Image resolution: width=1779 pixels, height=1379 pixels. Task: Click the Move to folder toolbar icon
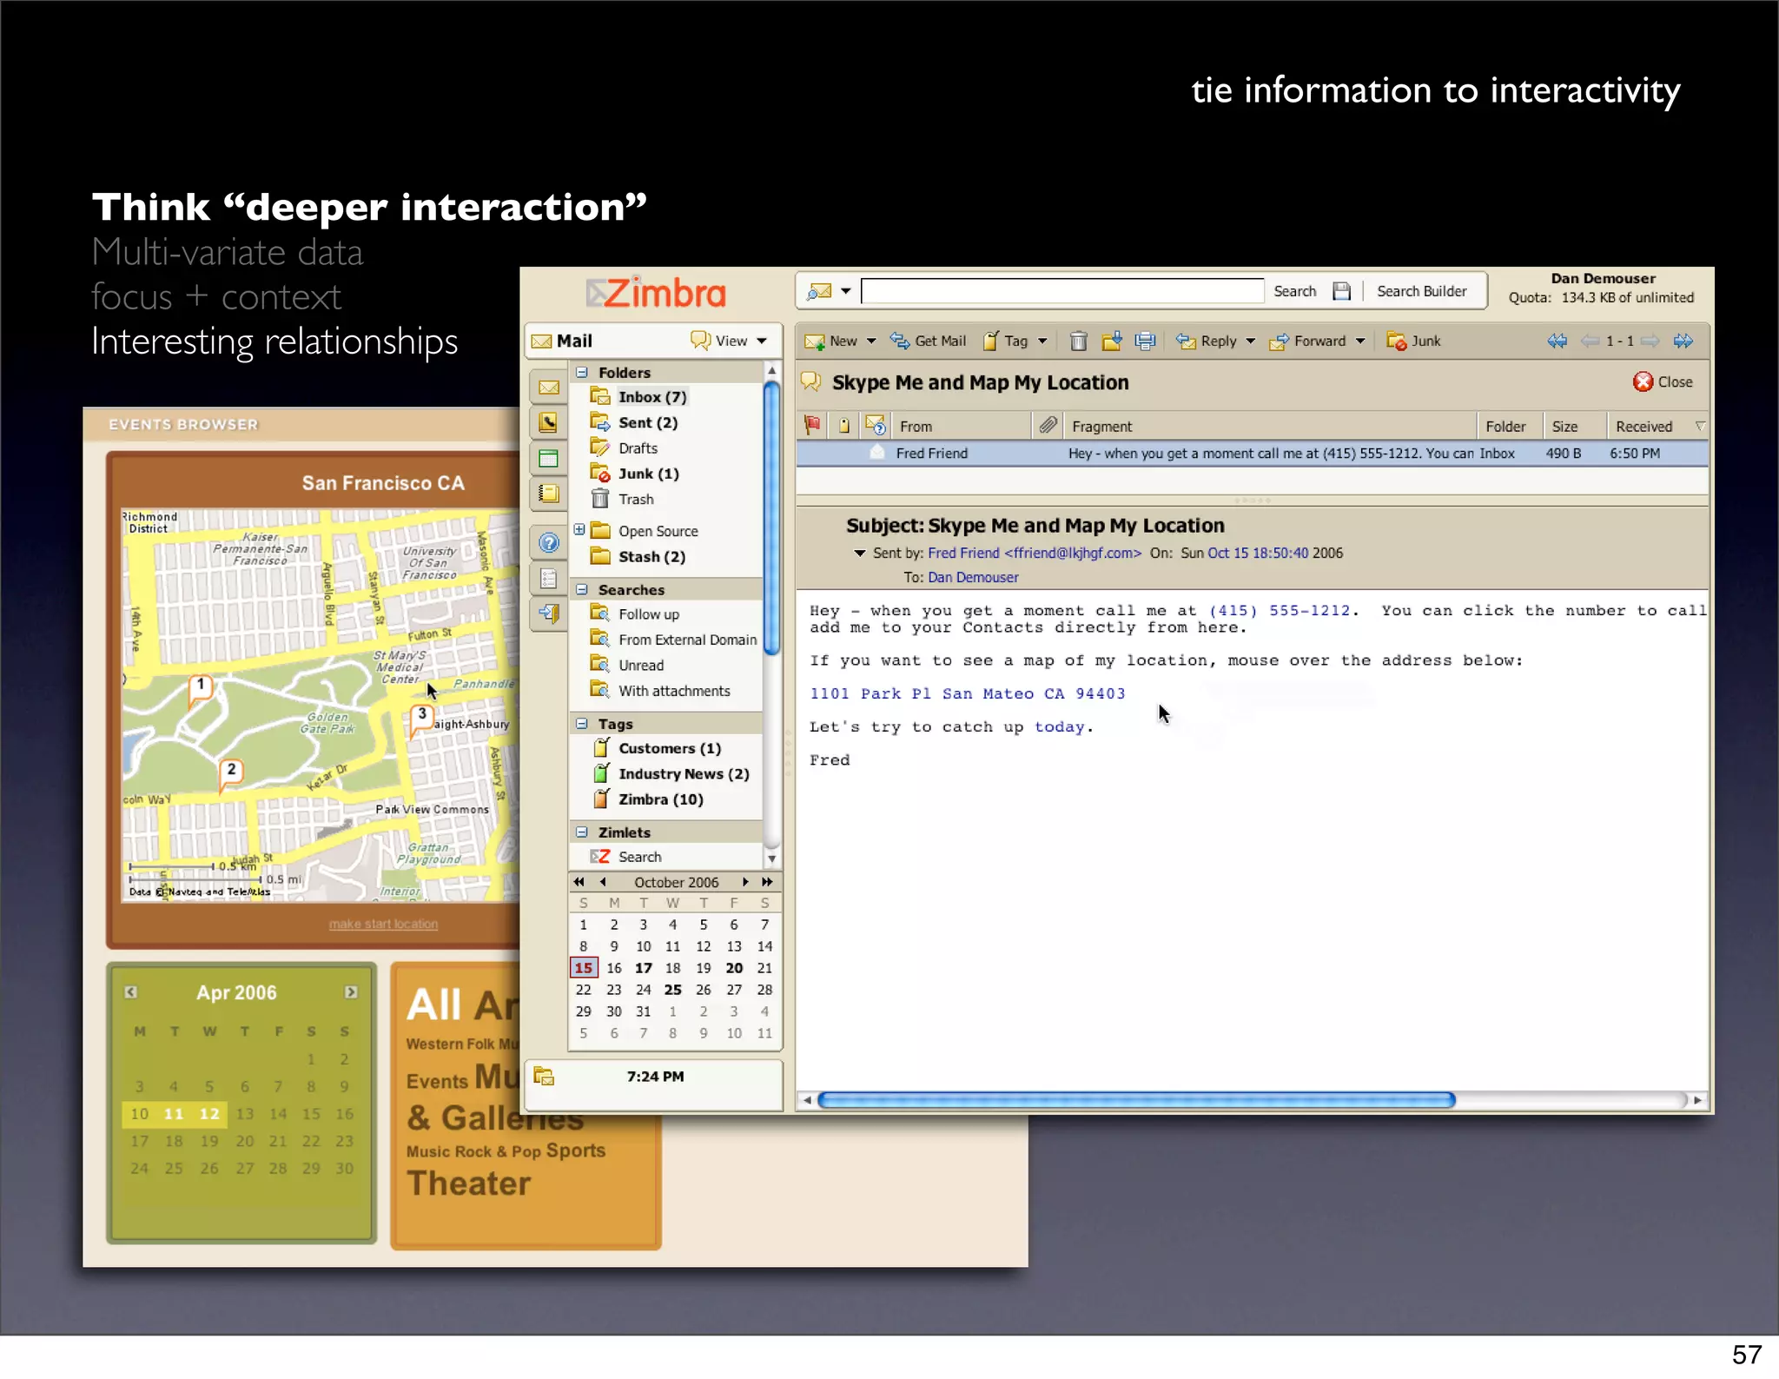click(x=1112, y=341)
